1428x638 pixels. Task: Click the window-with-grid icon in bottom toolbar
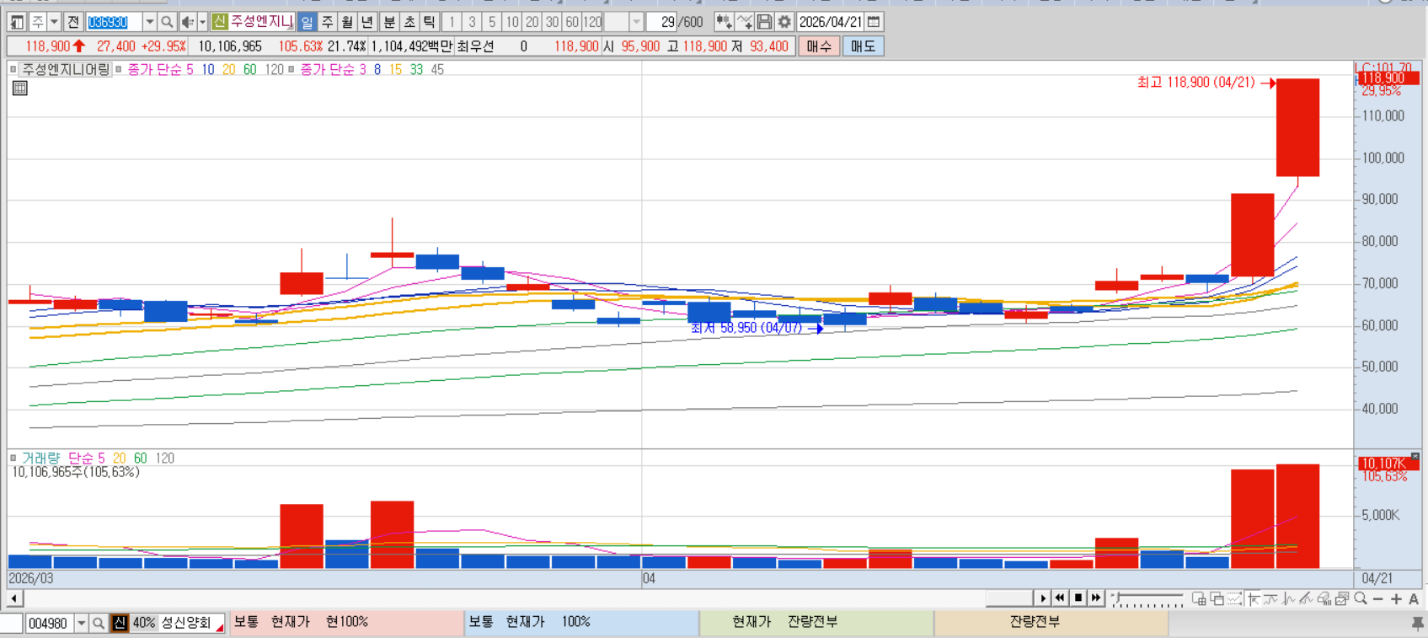point(1198,598)
